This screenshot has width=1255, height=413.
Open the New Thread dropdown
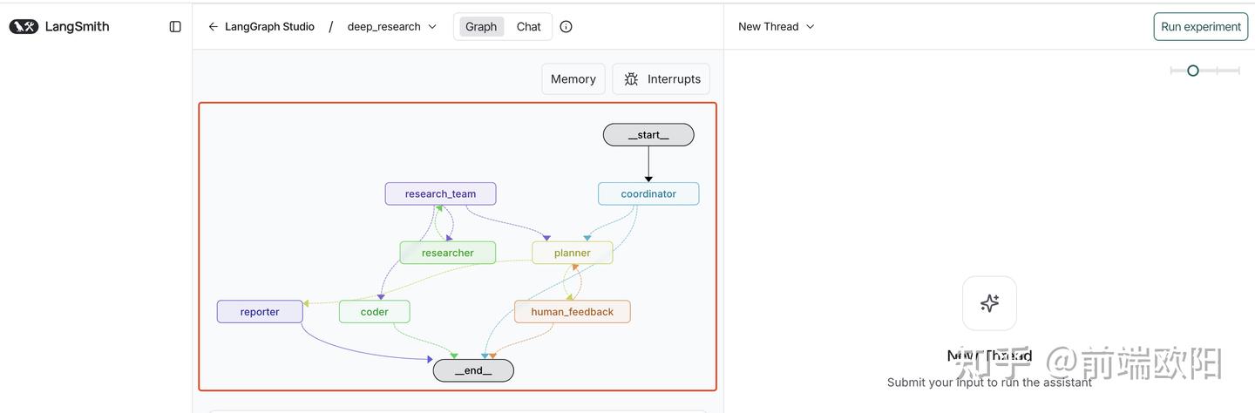776,26
